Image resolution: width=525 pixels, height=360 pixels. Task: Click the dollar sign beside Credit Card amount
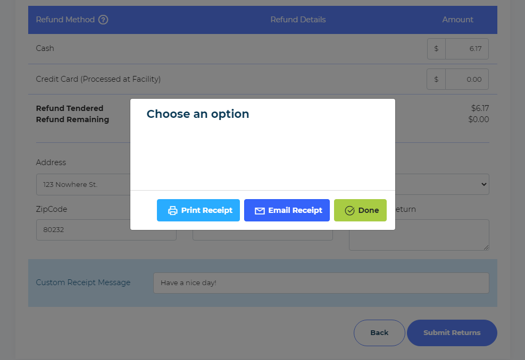(x=436, y=79)
